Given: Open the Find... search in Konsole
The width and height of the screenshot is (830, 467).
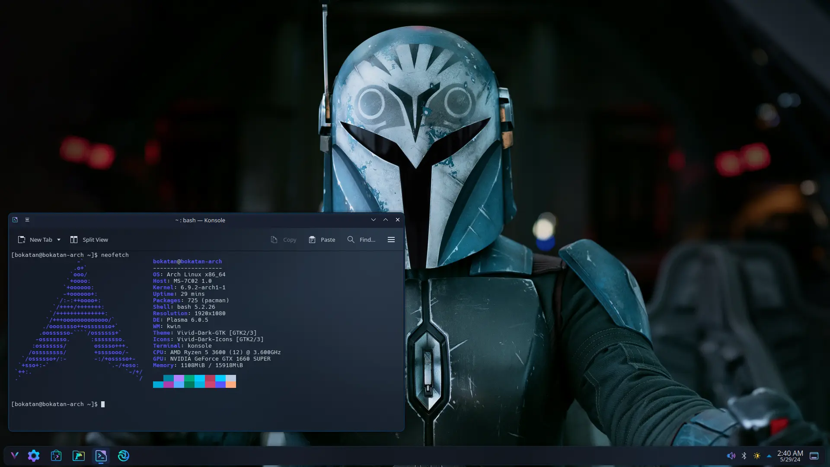Looking at the screenshot, I should point(361,240).
